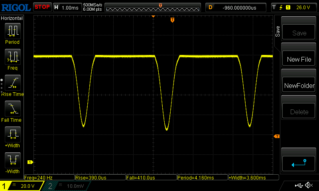The width and height of the screenshot is (319, 191).
Task: Select the +Width measurement icon
Action: [13, 134]
